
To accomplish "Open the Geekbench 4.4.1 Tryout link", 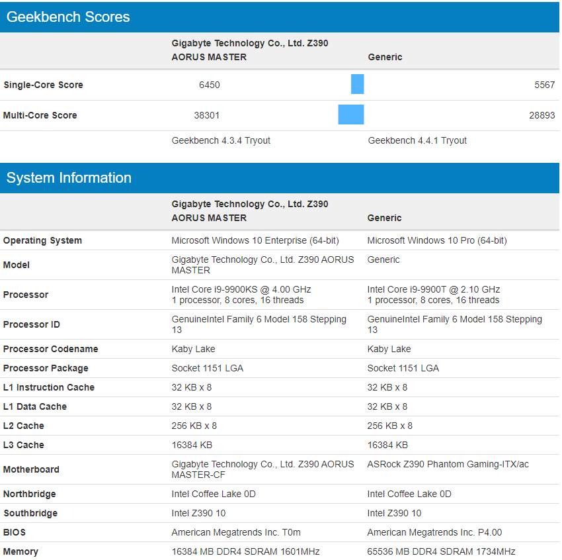I will (417, 140).
